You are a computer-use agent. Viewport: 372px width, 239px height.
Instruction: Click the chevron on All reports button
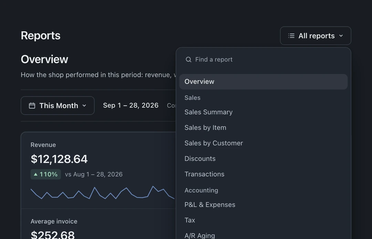pos(341,36)
